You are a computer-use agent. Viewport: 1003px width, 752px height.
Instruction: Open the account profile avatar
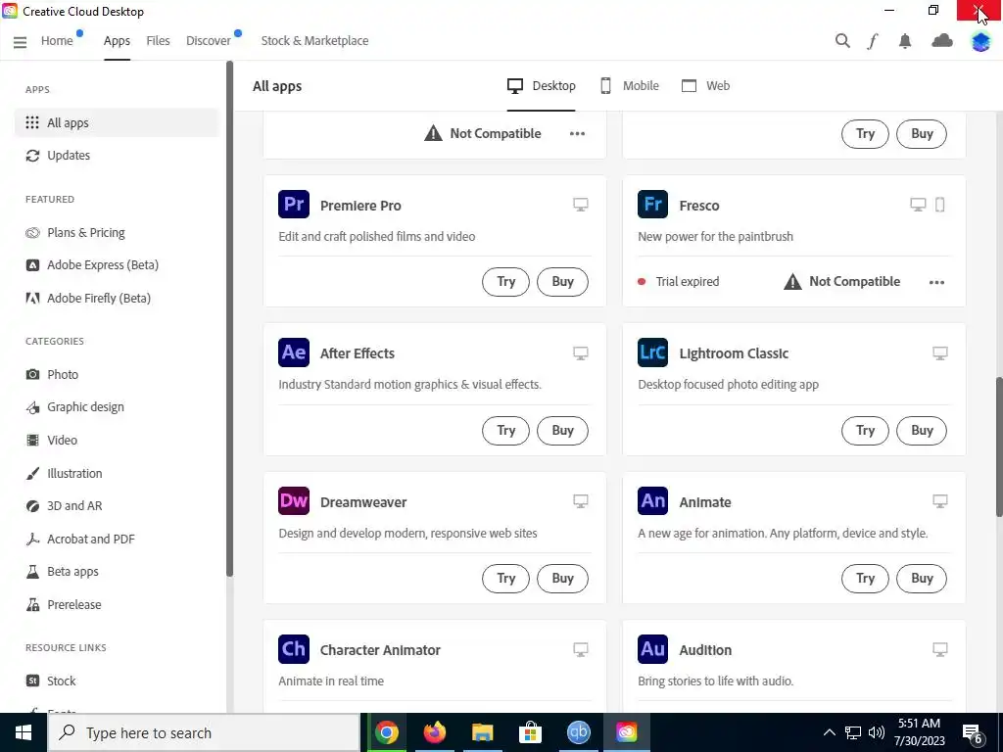click(x=980, y=41)
